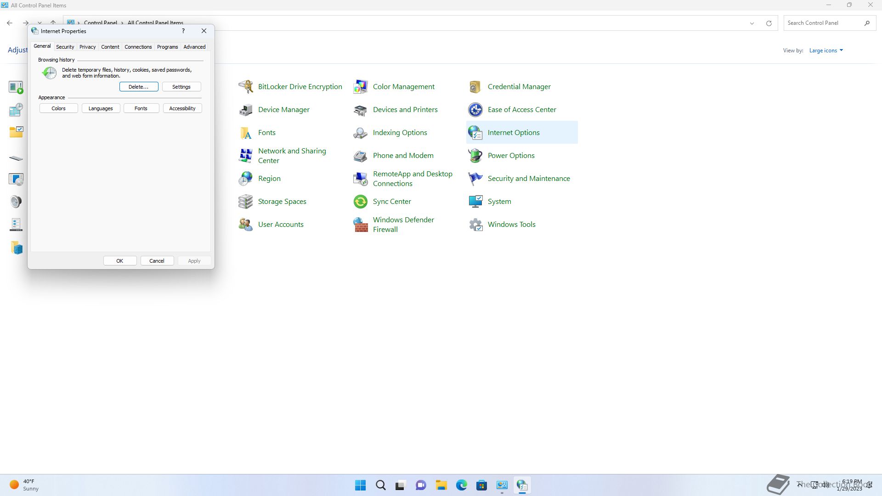Click the Languages button
Screen dimensions: 882x496
tap(101, 108)
